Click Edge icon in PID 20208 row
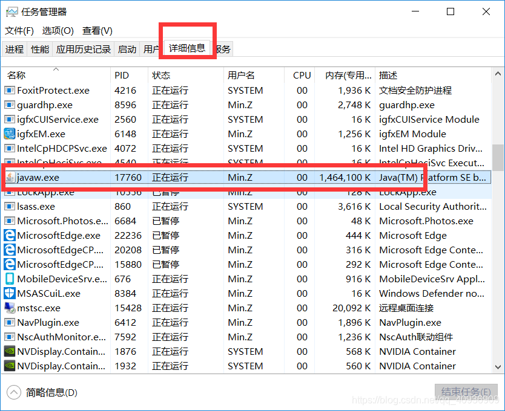Viewport: 505px width, 411px height. tap(9, 250)
